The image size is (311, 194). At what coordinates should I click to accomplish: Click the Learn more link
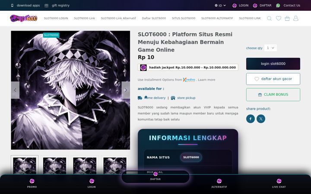pyautogui.click(x=206, y=80)
